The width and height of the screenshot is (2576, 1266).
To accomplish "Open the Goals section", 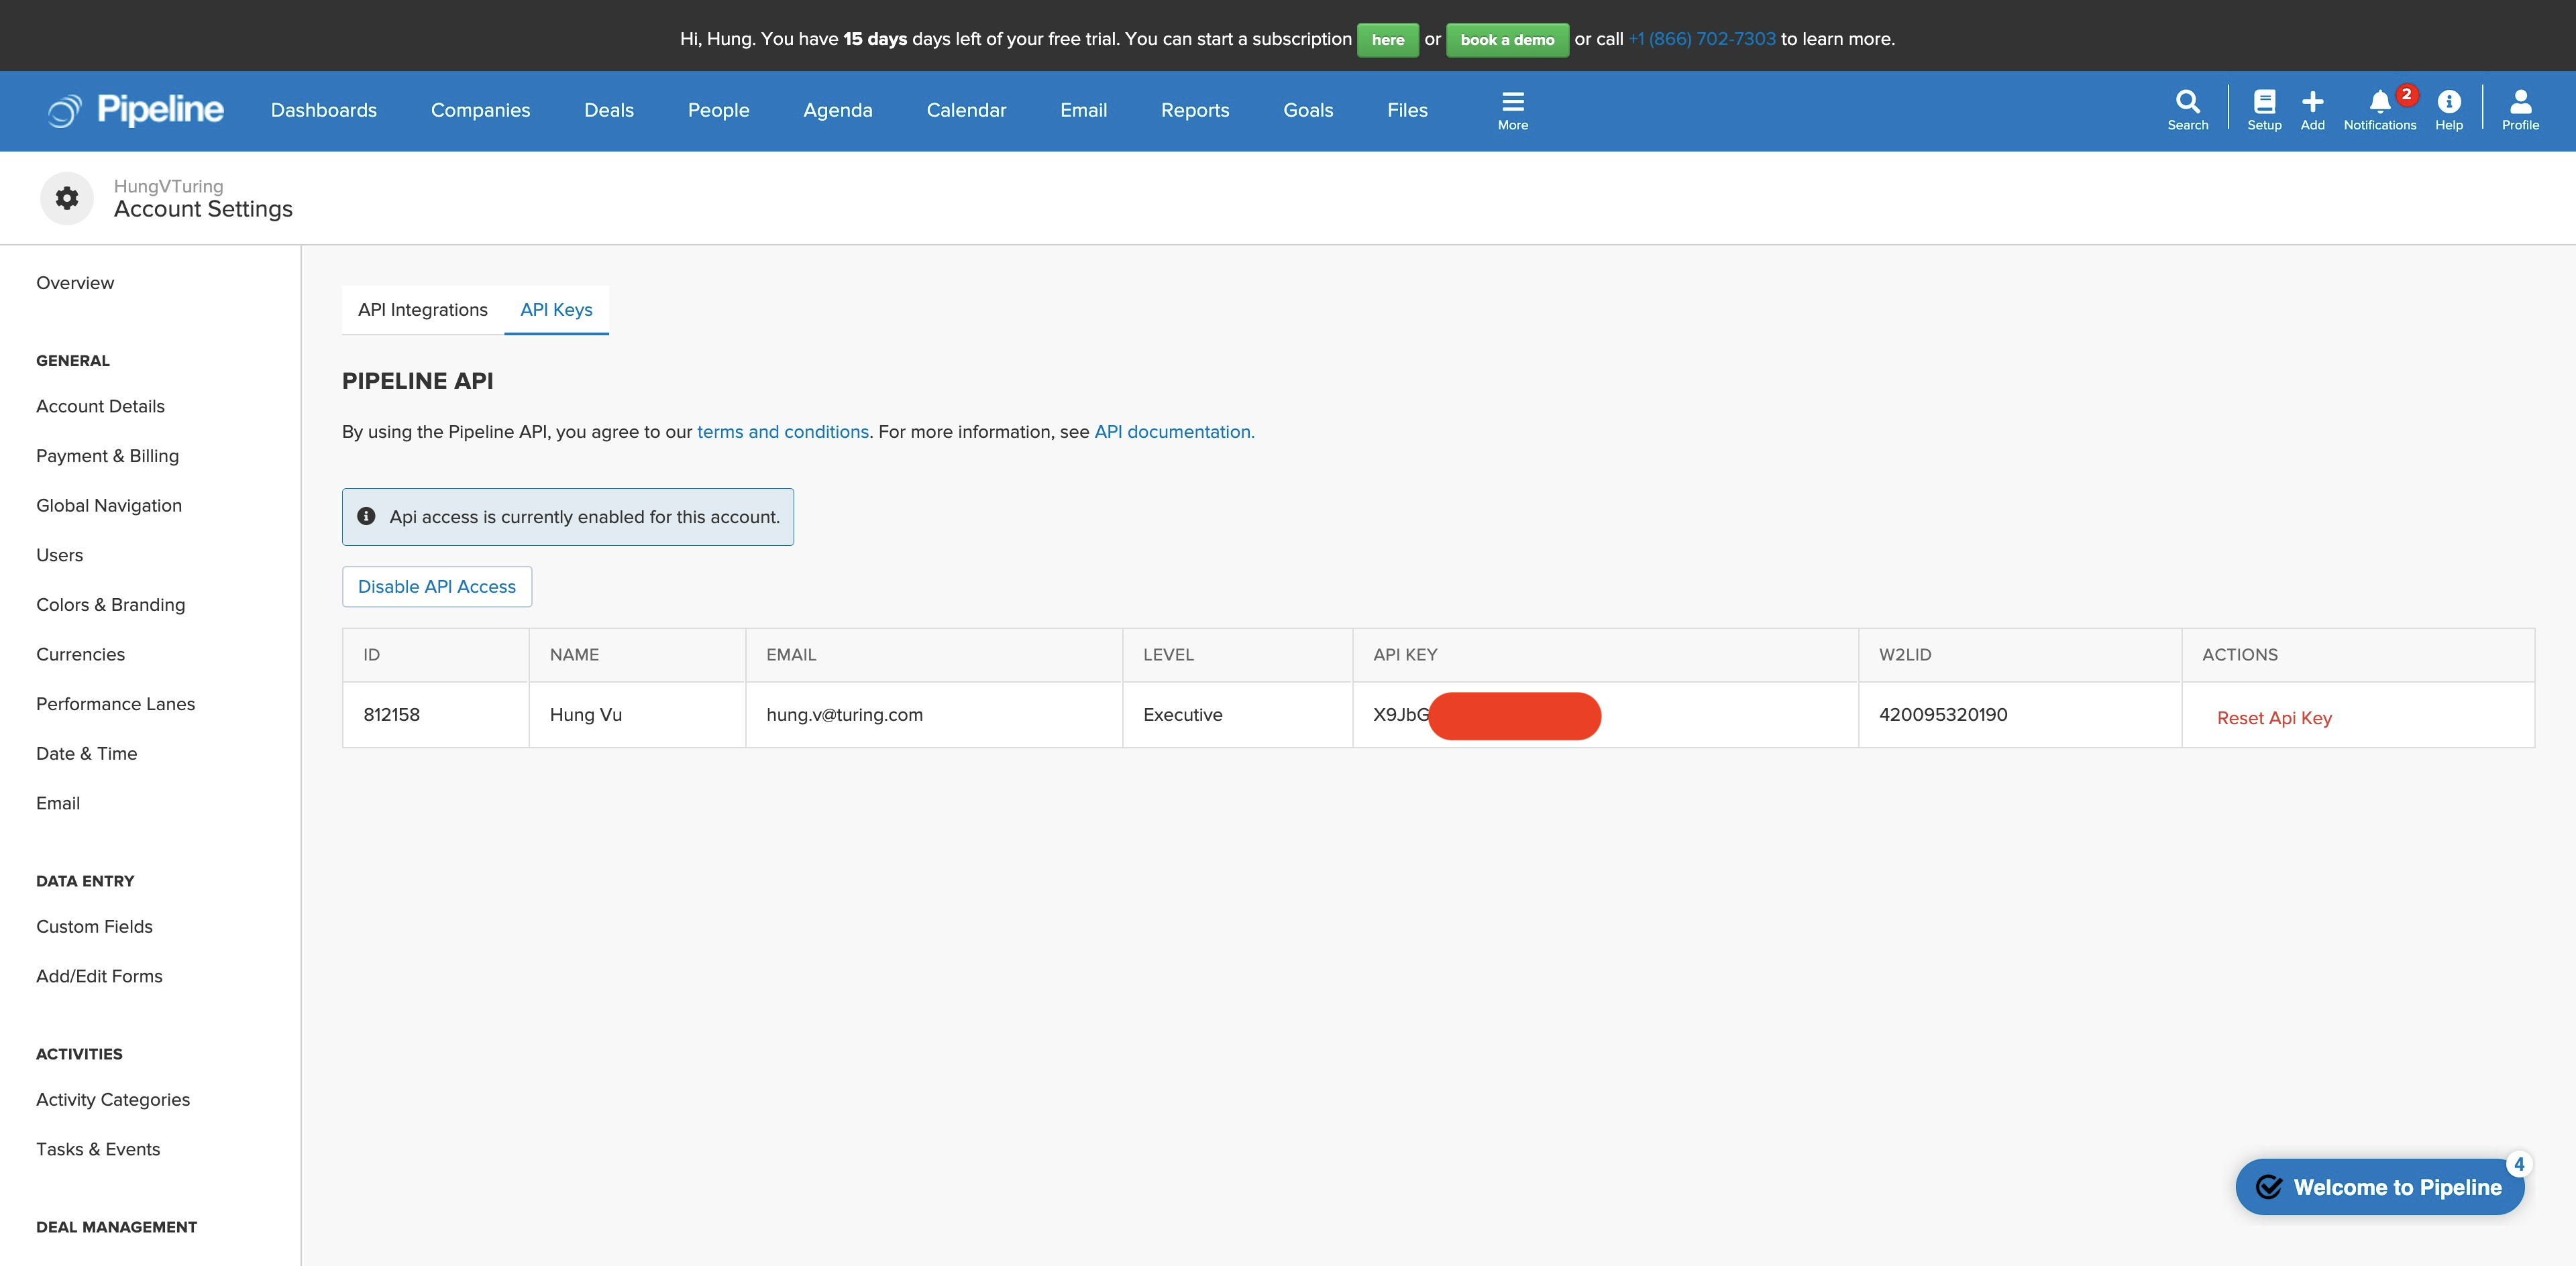I will pos(1308,110).
